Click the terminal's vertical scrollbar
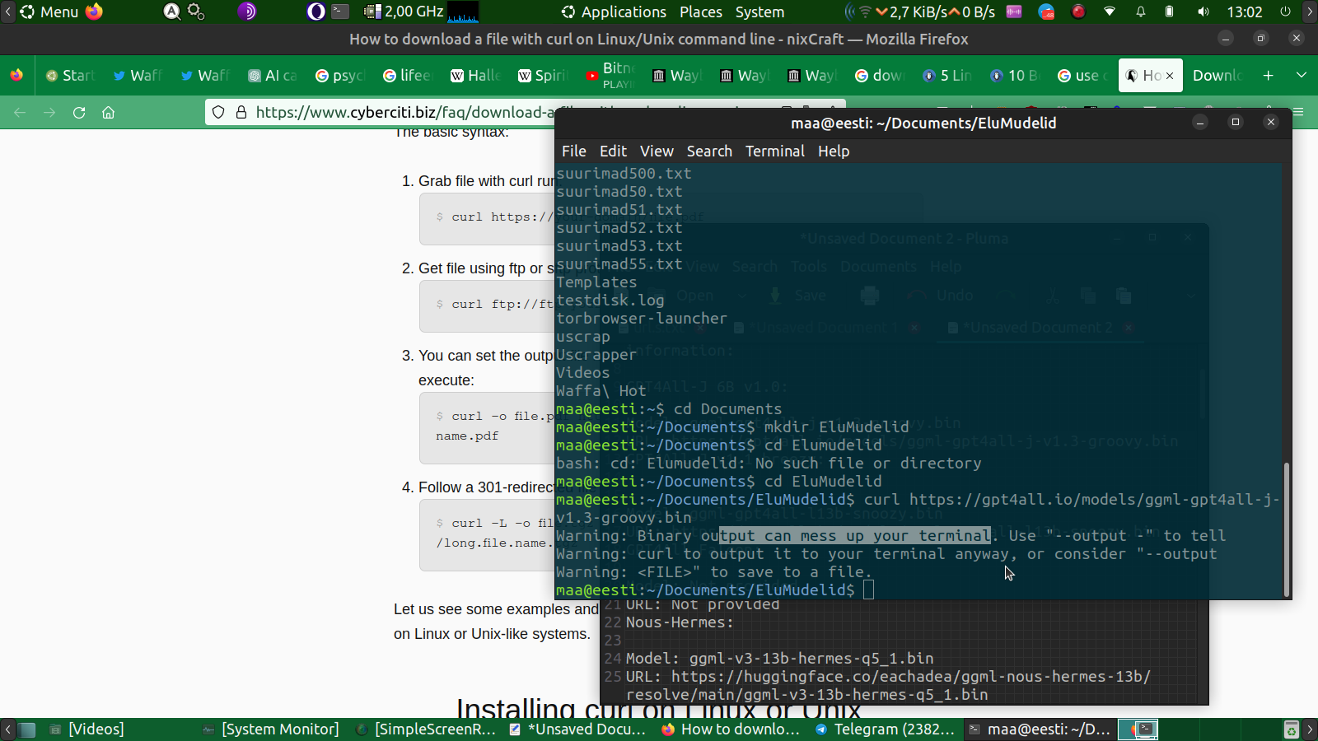Screen dimensions: 1318x741 [1286, 527]
